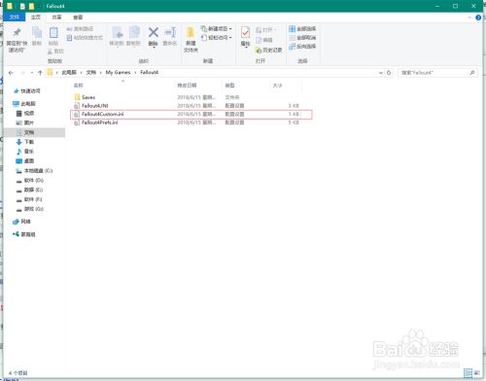The height and width of the screenshot is (381, 486).
Task: Open the recent locations dropdown arrow
Action: click(32, 73)
